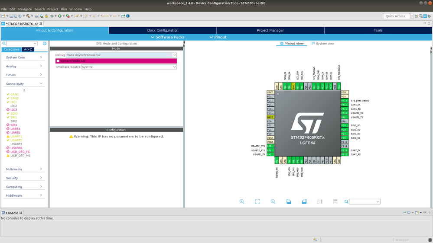Image resolution: width=433 pixels, height=243 pixels.
Task: Open the Tools tab
Action: pyautogui.click(x=378, y=30)
